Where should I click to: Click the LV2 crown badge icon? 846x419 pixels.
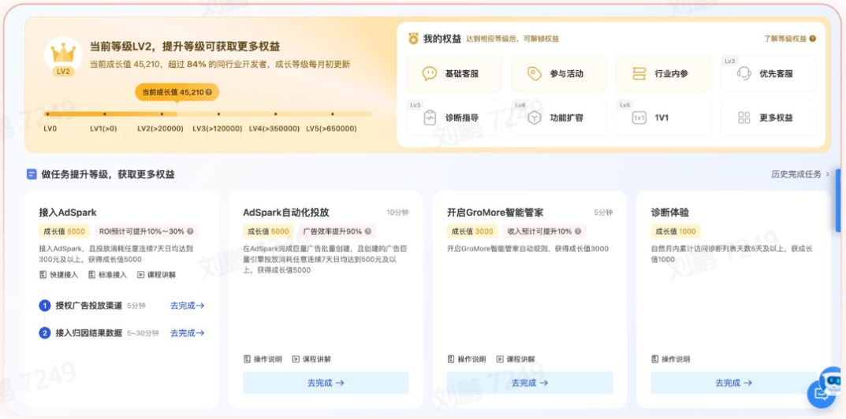[x=63, y=57]
